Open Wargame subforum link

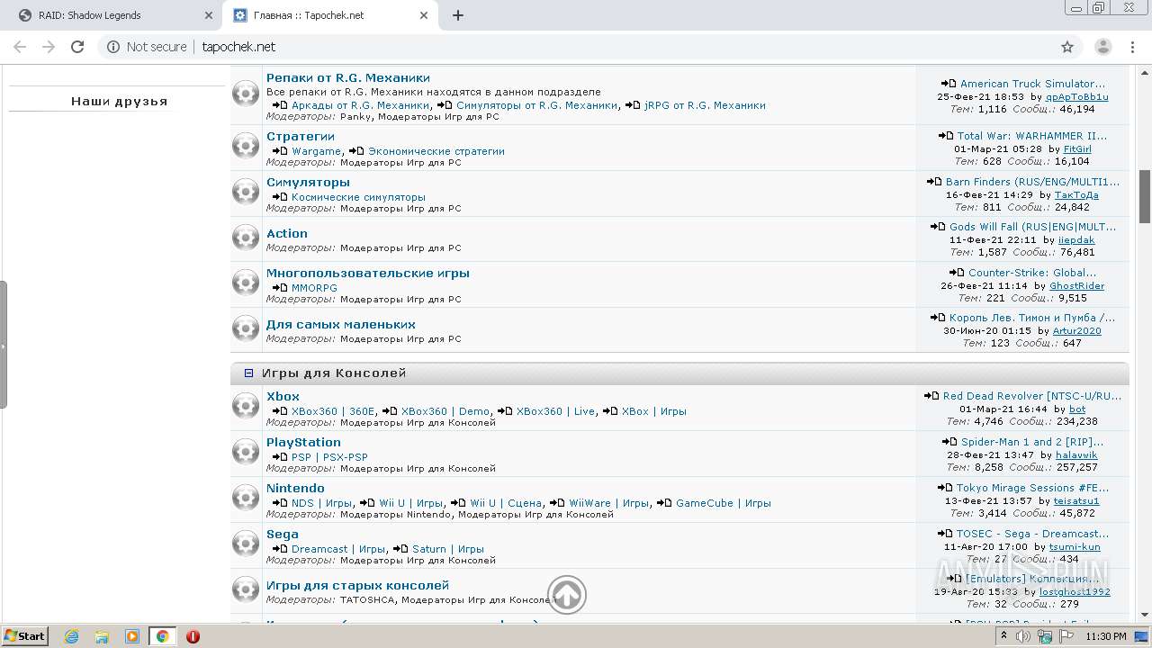coord(316,151)
